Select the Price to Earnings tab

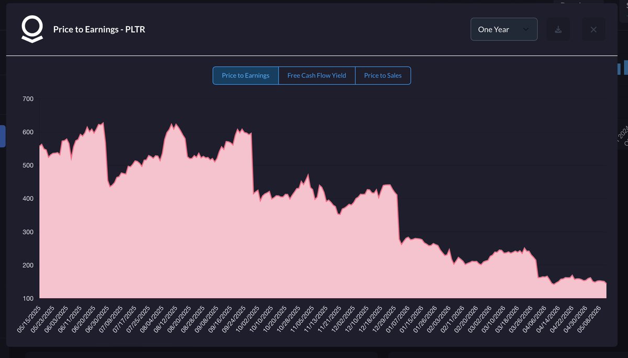(x=245, y=76)
